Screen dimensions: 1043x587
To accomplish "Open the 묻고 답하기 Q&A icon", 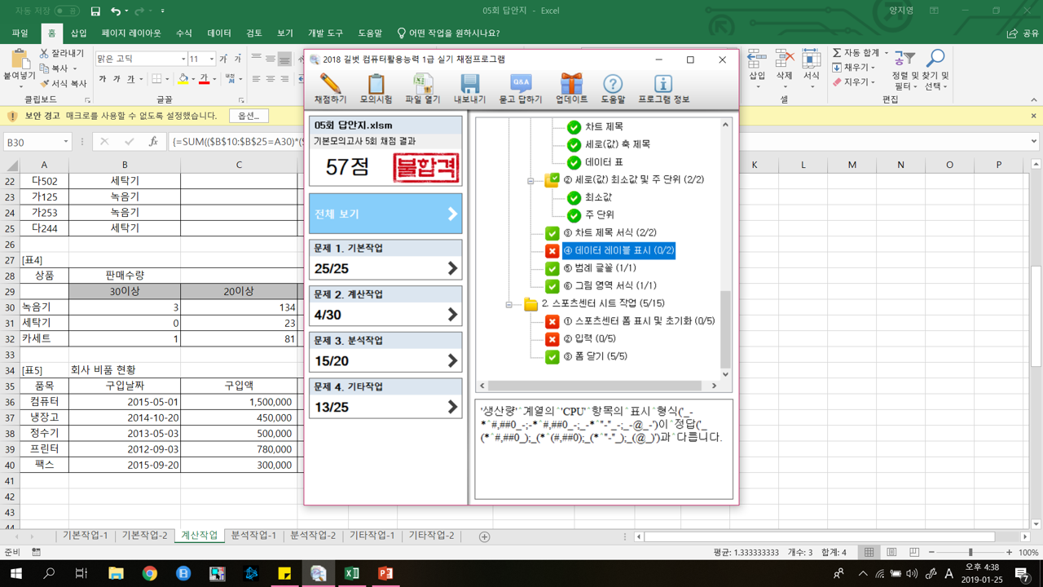I will (x=520, y=87).
